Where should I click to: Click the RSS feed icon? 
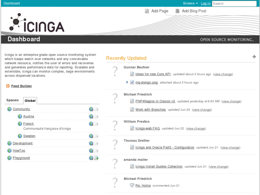pos(8,86)
